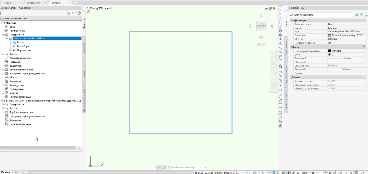Toggle МОДЕЛЬ space button in status bar
The image size is (368, 174).
[x=229, y=173]
